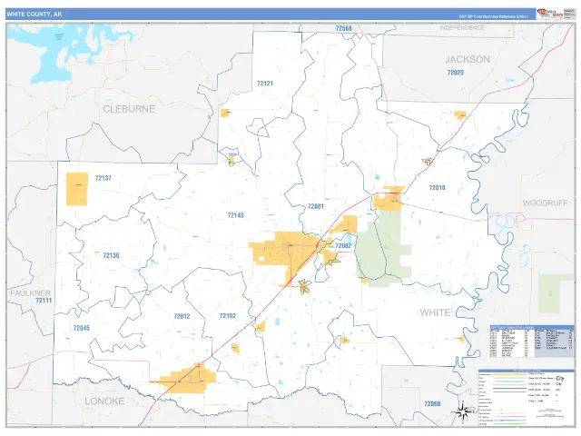Viewport: 581px width, 436px height.
Task: Select ZIP code label 72020
Action: pos(456,73)
